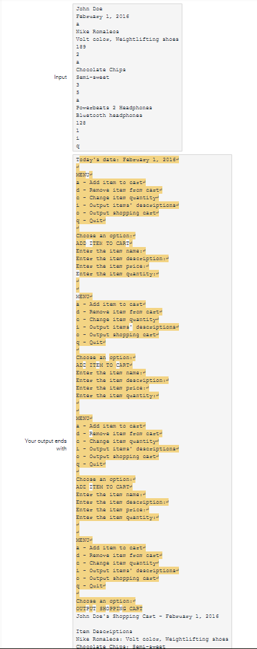The height and width of the screenshot is (649, 257).
Task: Select the 'Item Descriptions' output line
Action: [104, 632]
